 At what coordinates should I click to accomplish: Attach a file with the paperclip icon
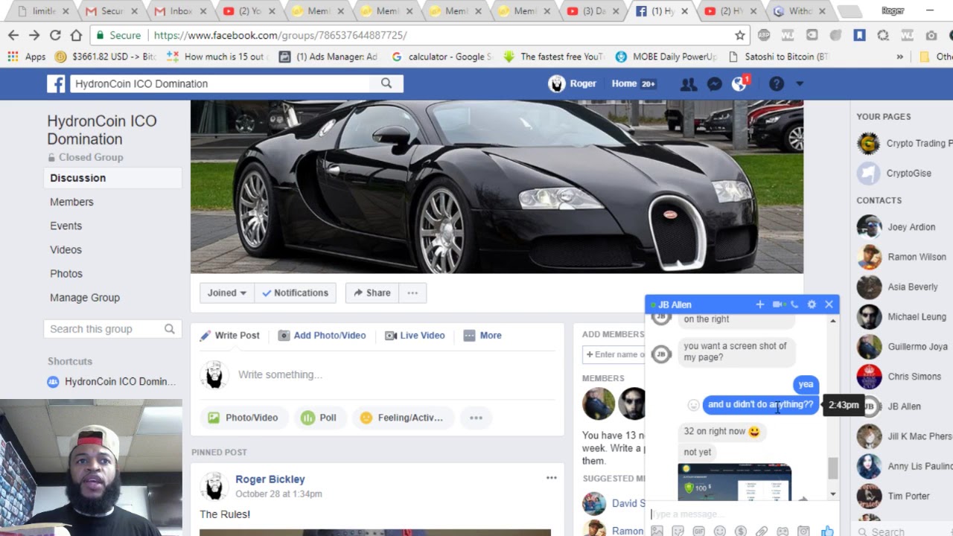coord(761,531)
